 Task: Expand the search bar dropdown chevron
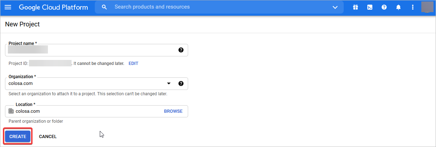pyautogui.click(x=335, y=7)
